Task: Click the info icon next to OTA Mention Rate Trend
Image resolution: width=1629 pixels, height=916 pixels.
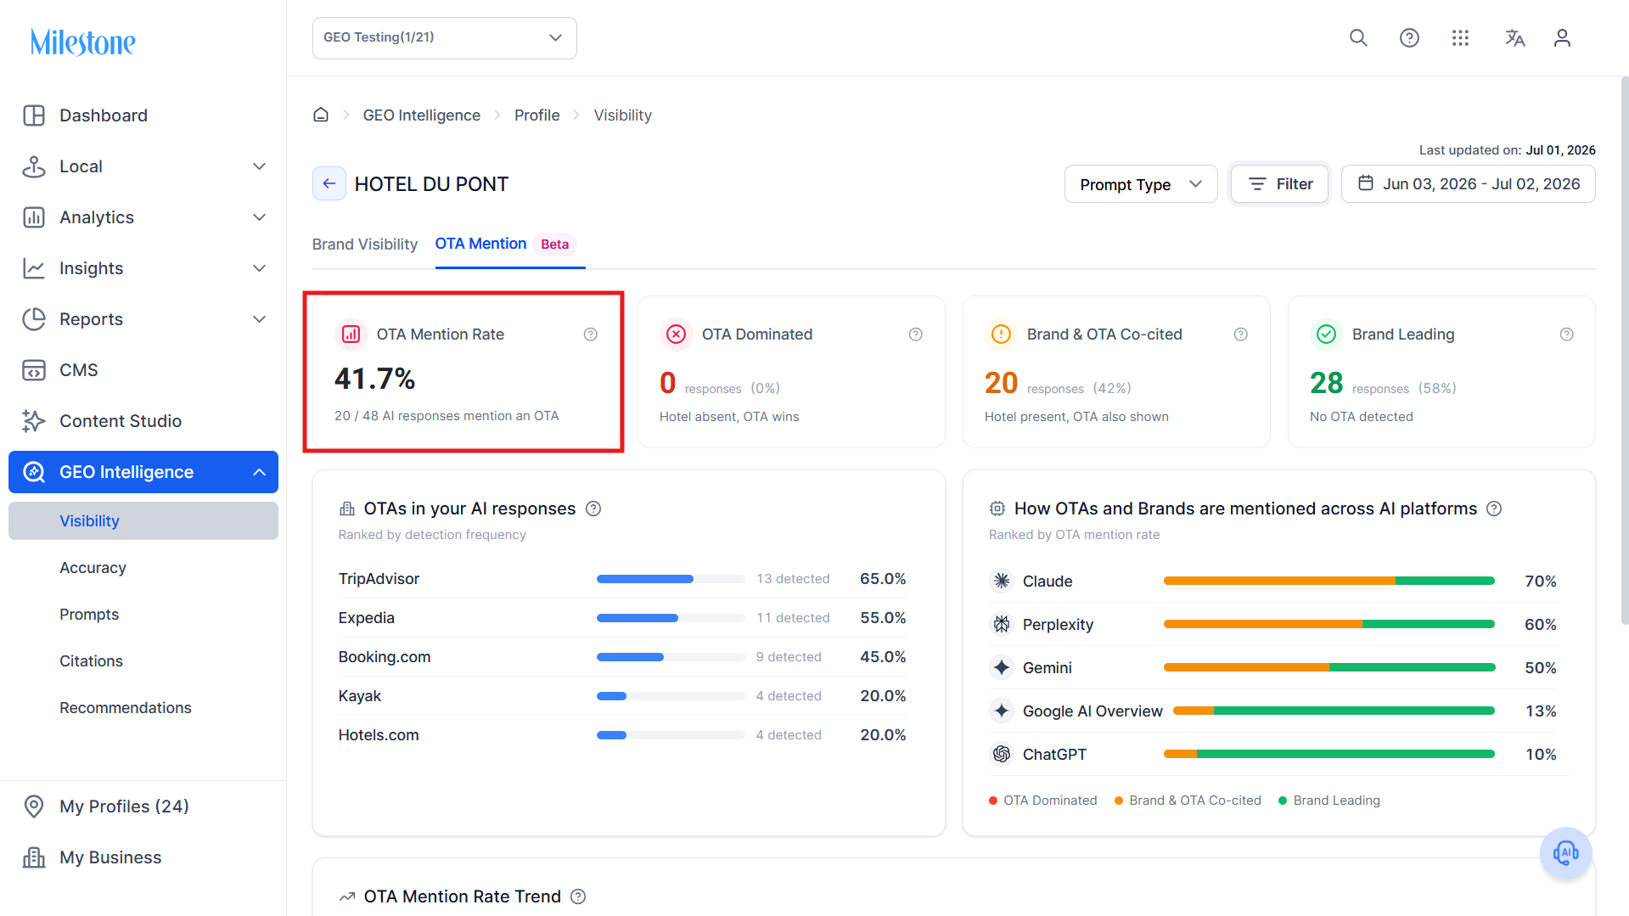Action: click(x=578, y=896)
